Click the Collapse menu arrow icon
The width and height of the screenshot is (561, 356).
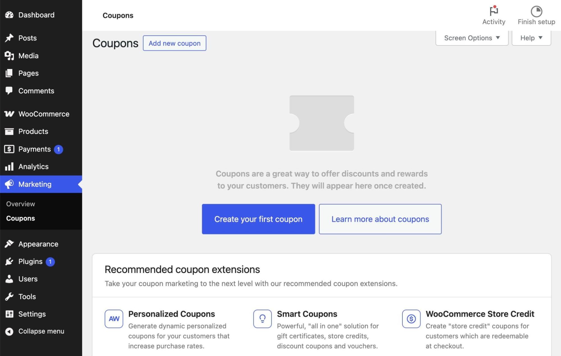coord(9,331)
